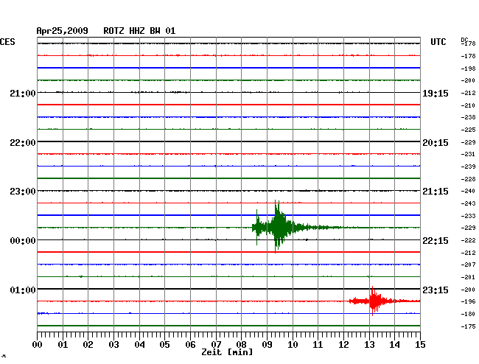479x364 pixels.
Task: Select station header text ROTZ HHZ BW 01
Action: click(x=139, y=31)
